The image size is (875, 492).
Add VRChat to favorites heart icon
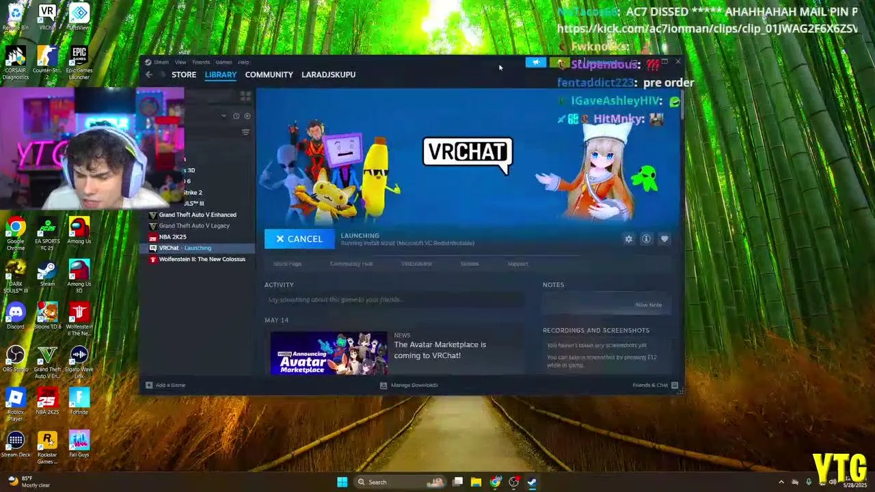tap(664, 238)
